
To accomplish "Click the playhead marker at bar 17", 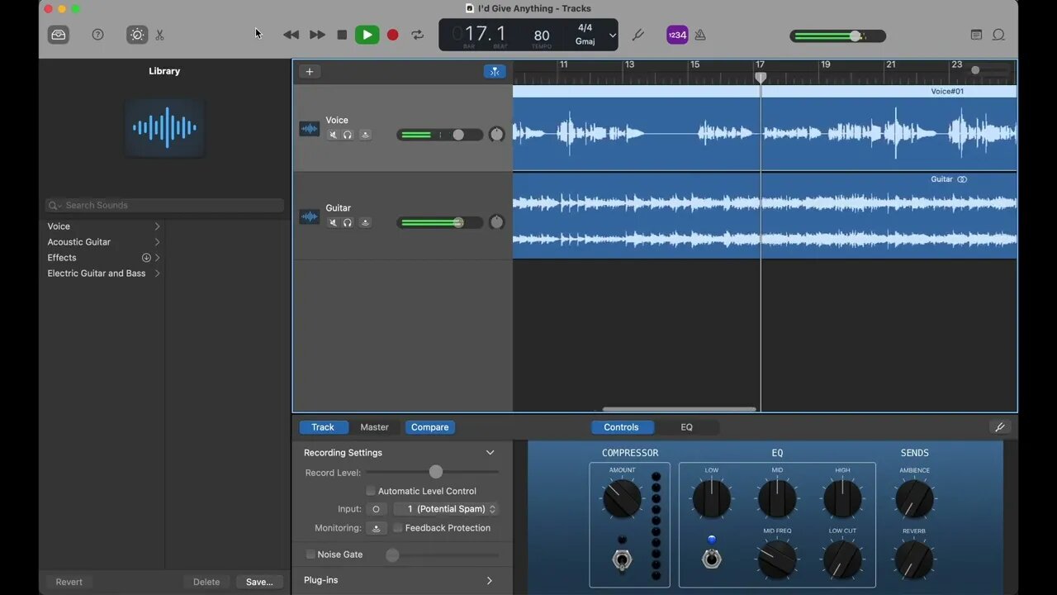I will tap(761, 77).
